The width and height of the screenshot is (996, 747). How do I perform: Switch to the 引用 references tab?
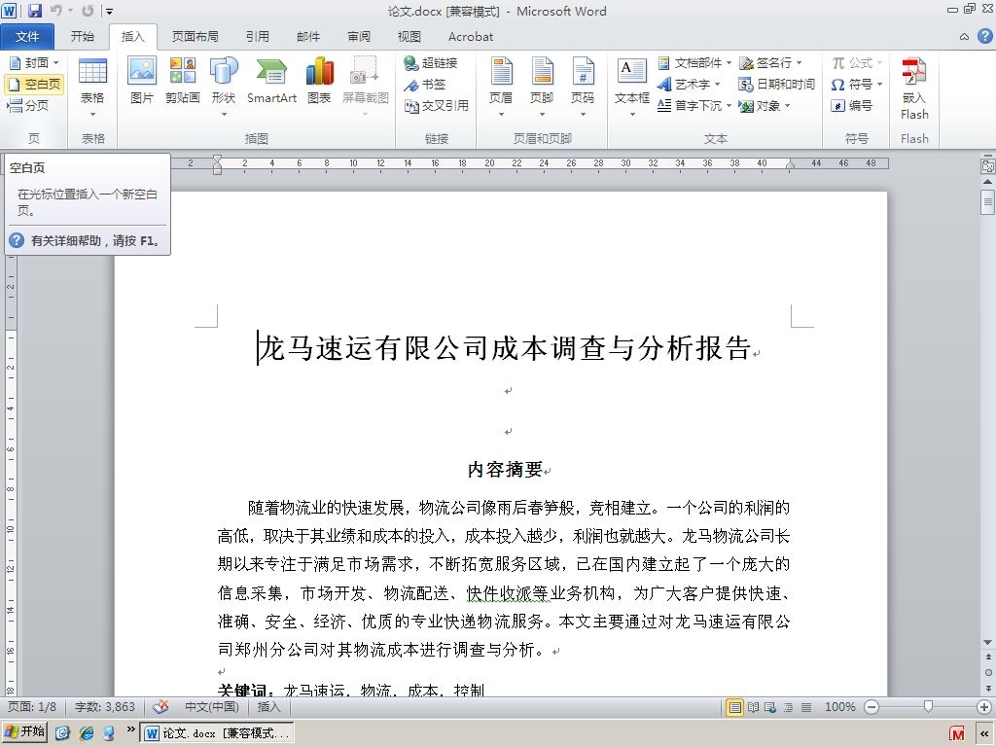point(257,37)
